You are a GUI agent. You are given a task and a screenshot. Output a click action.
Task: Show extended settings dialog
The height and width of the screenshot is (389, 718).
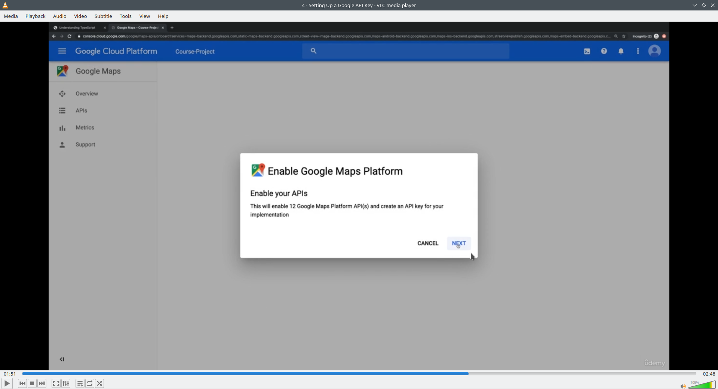[x=66, y=383]
